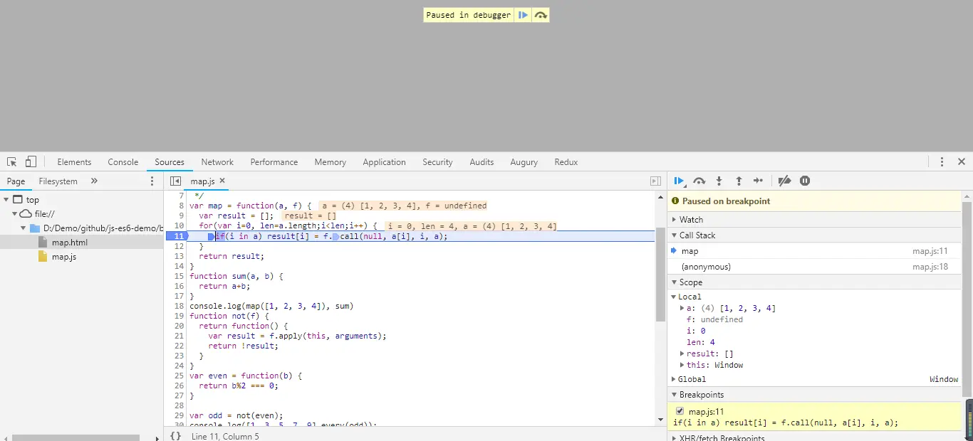The width and height of the screenshot is (973, 441).
Task: Step out of current function
Action: 739,181
